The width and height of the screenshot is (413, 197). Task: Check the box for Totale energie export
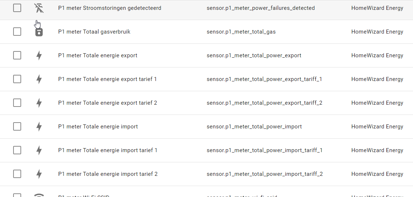17,55
